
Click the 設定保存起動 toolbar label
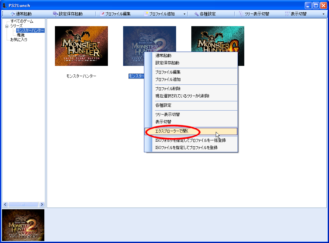coord(71,14)
